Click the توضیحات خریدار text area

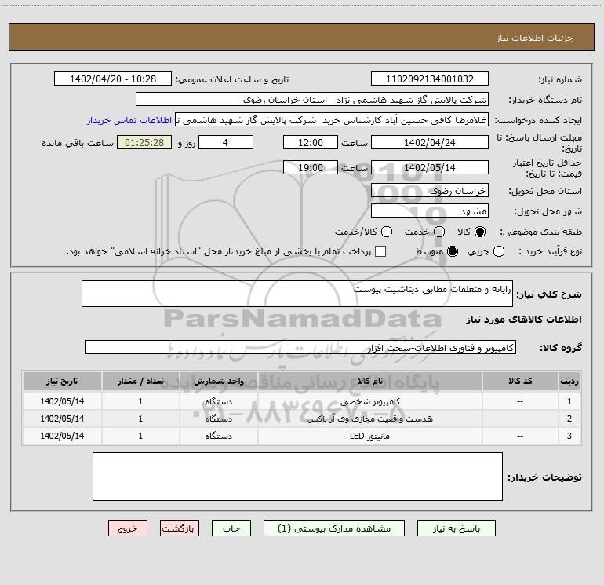tap(297, 477)
